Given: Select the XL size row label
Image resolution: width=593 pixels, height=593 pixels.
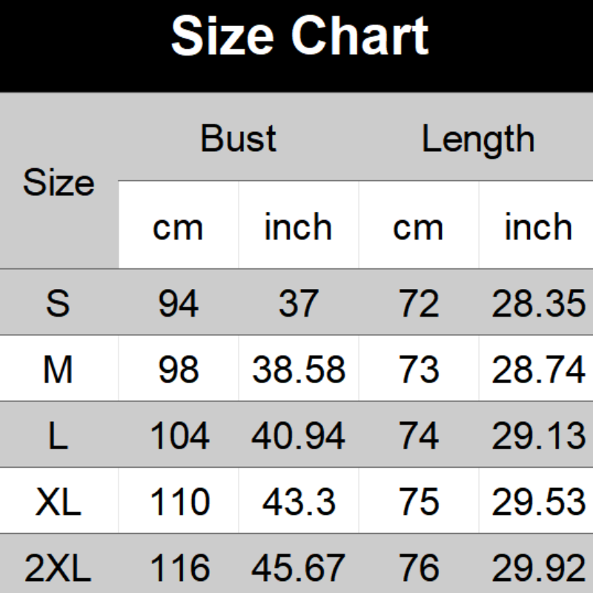Looking at the screenshot, I should pyautogui.click(x=58, y=503).
